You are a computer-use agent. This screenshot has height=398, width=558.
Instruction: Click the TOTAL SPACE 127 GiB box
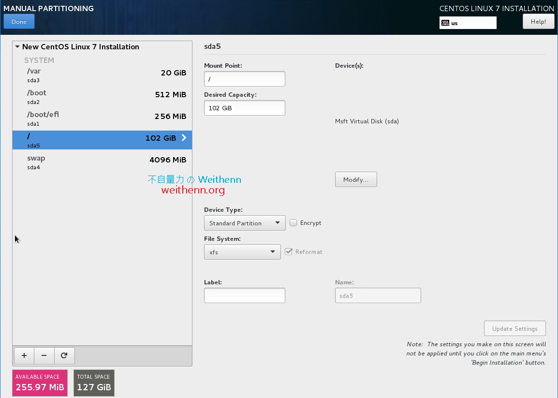[94, 383]
